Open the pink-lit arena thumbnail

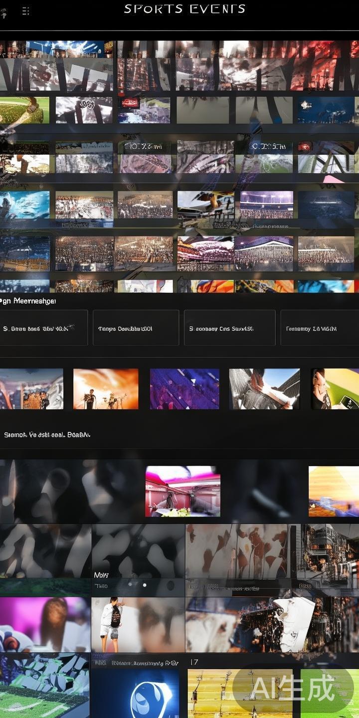[x=182, y=491]
